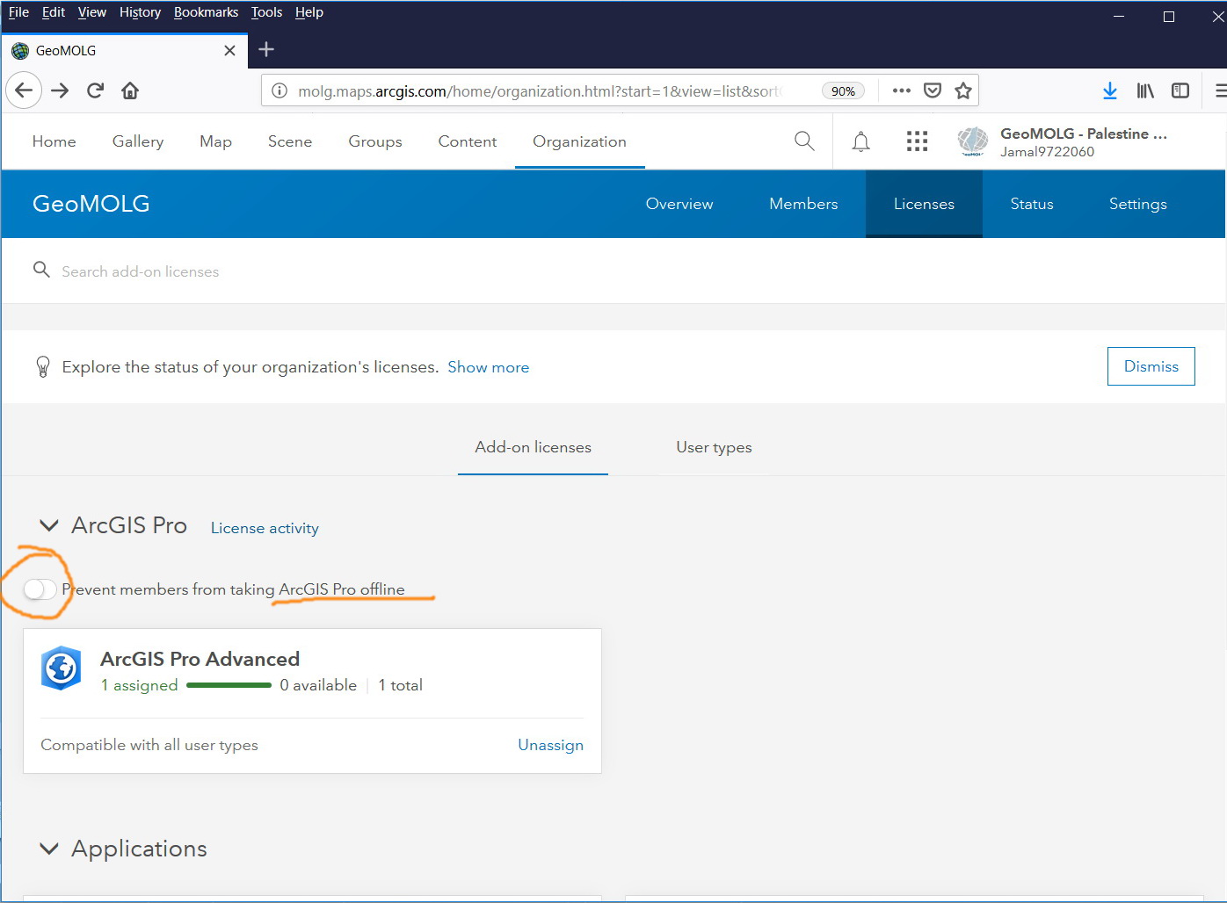The width and height of the screenshot is (1227, 903).
Task: Open the Groups page
Action: (375, 141)
